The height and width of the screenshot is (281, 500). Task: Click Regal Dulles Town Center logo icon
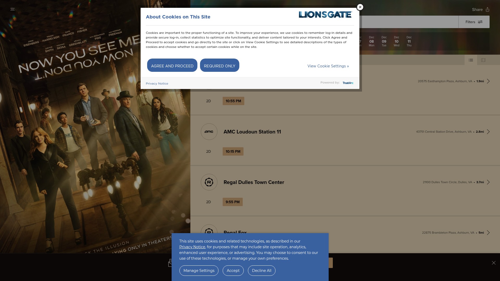(x=209, y=182)
